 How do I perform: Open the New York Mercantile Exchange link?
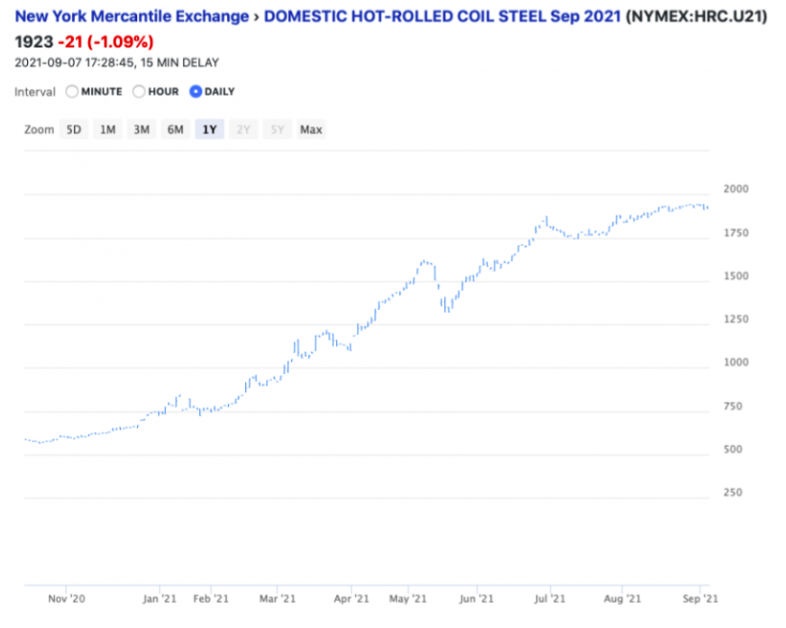pos(132,16)
